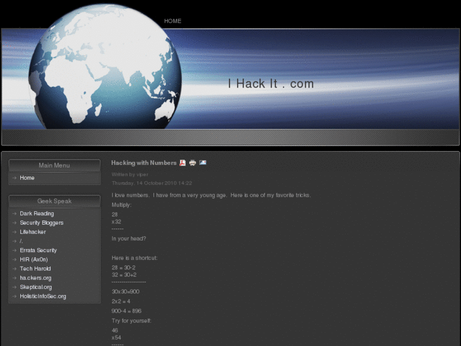Screen dimensions: 461x346
Task: Click the Geek Speak panel heading
Action: click(x=55, y=201)
